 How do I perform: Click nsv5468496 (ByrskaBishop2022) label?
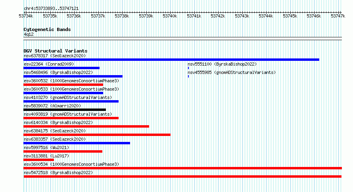58,72
